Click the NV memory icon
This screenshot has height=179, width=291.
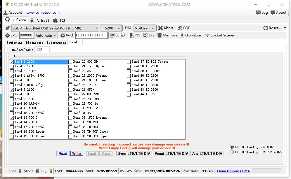[132, 35]
